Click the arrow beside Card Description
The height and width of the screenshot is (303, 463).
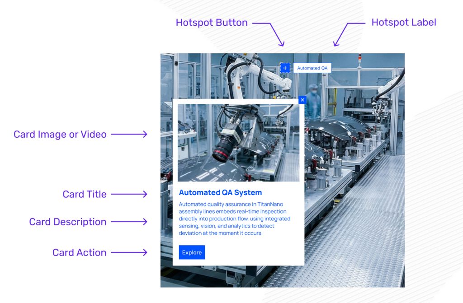point(129,222)
